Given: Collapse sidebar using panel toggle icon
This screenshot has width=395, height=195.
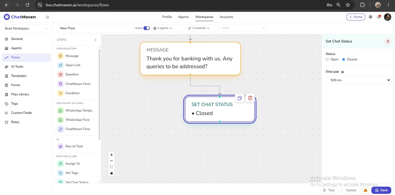Looking at the screenshot, I should (x=47, y=17).
